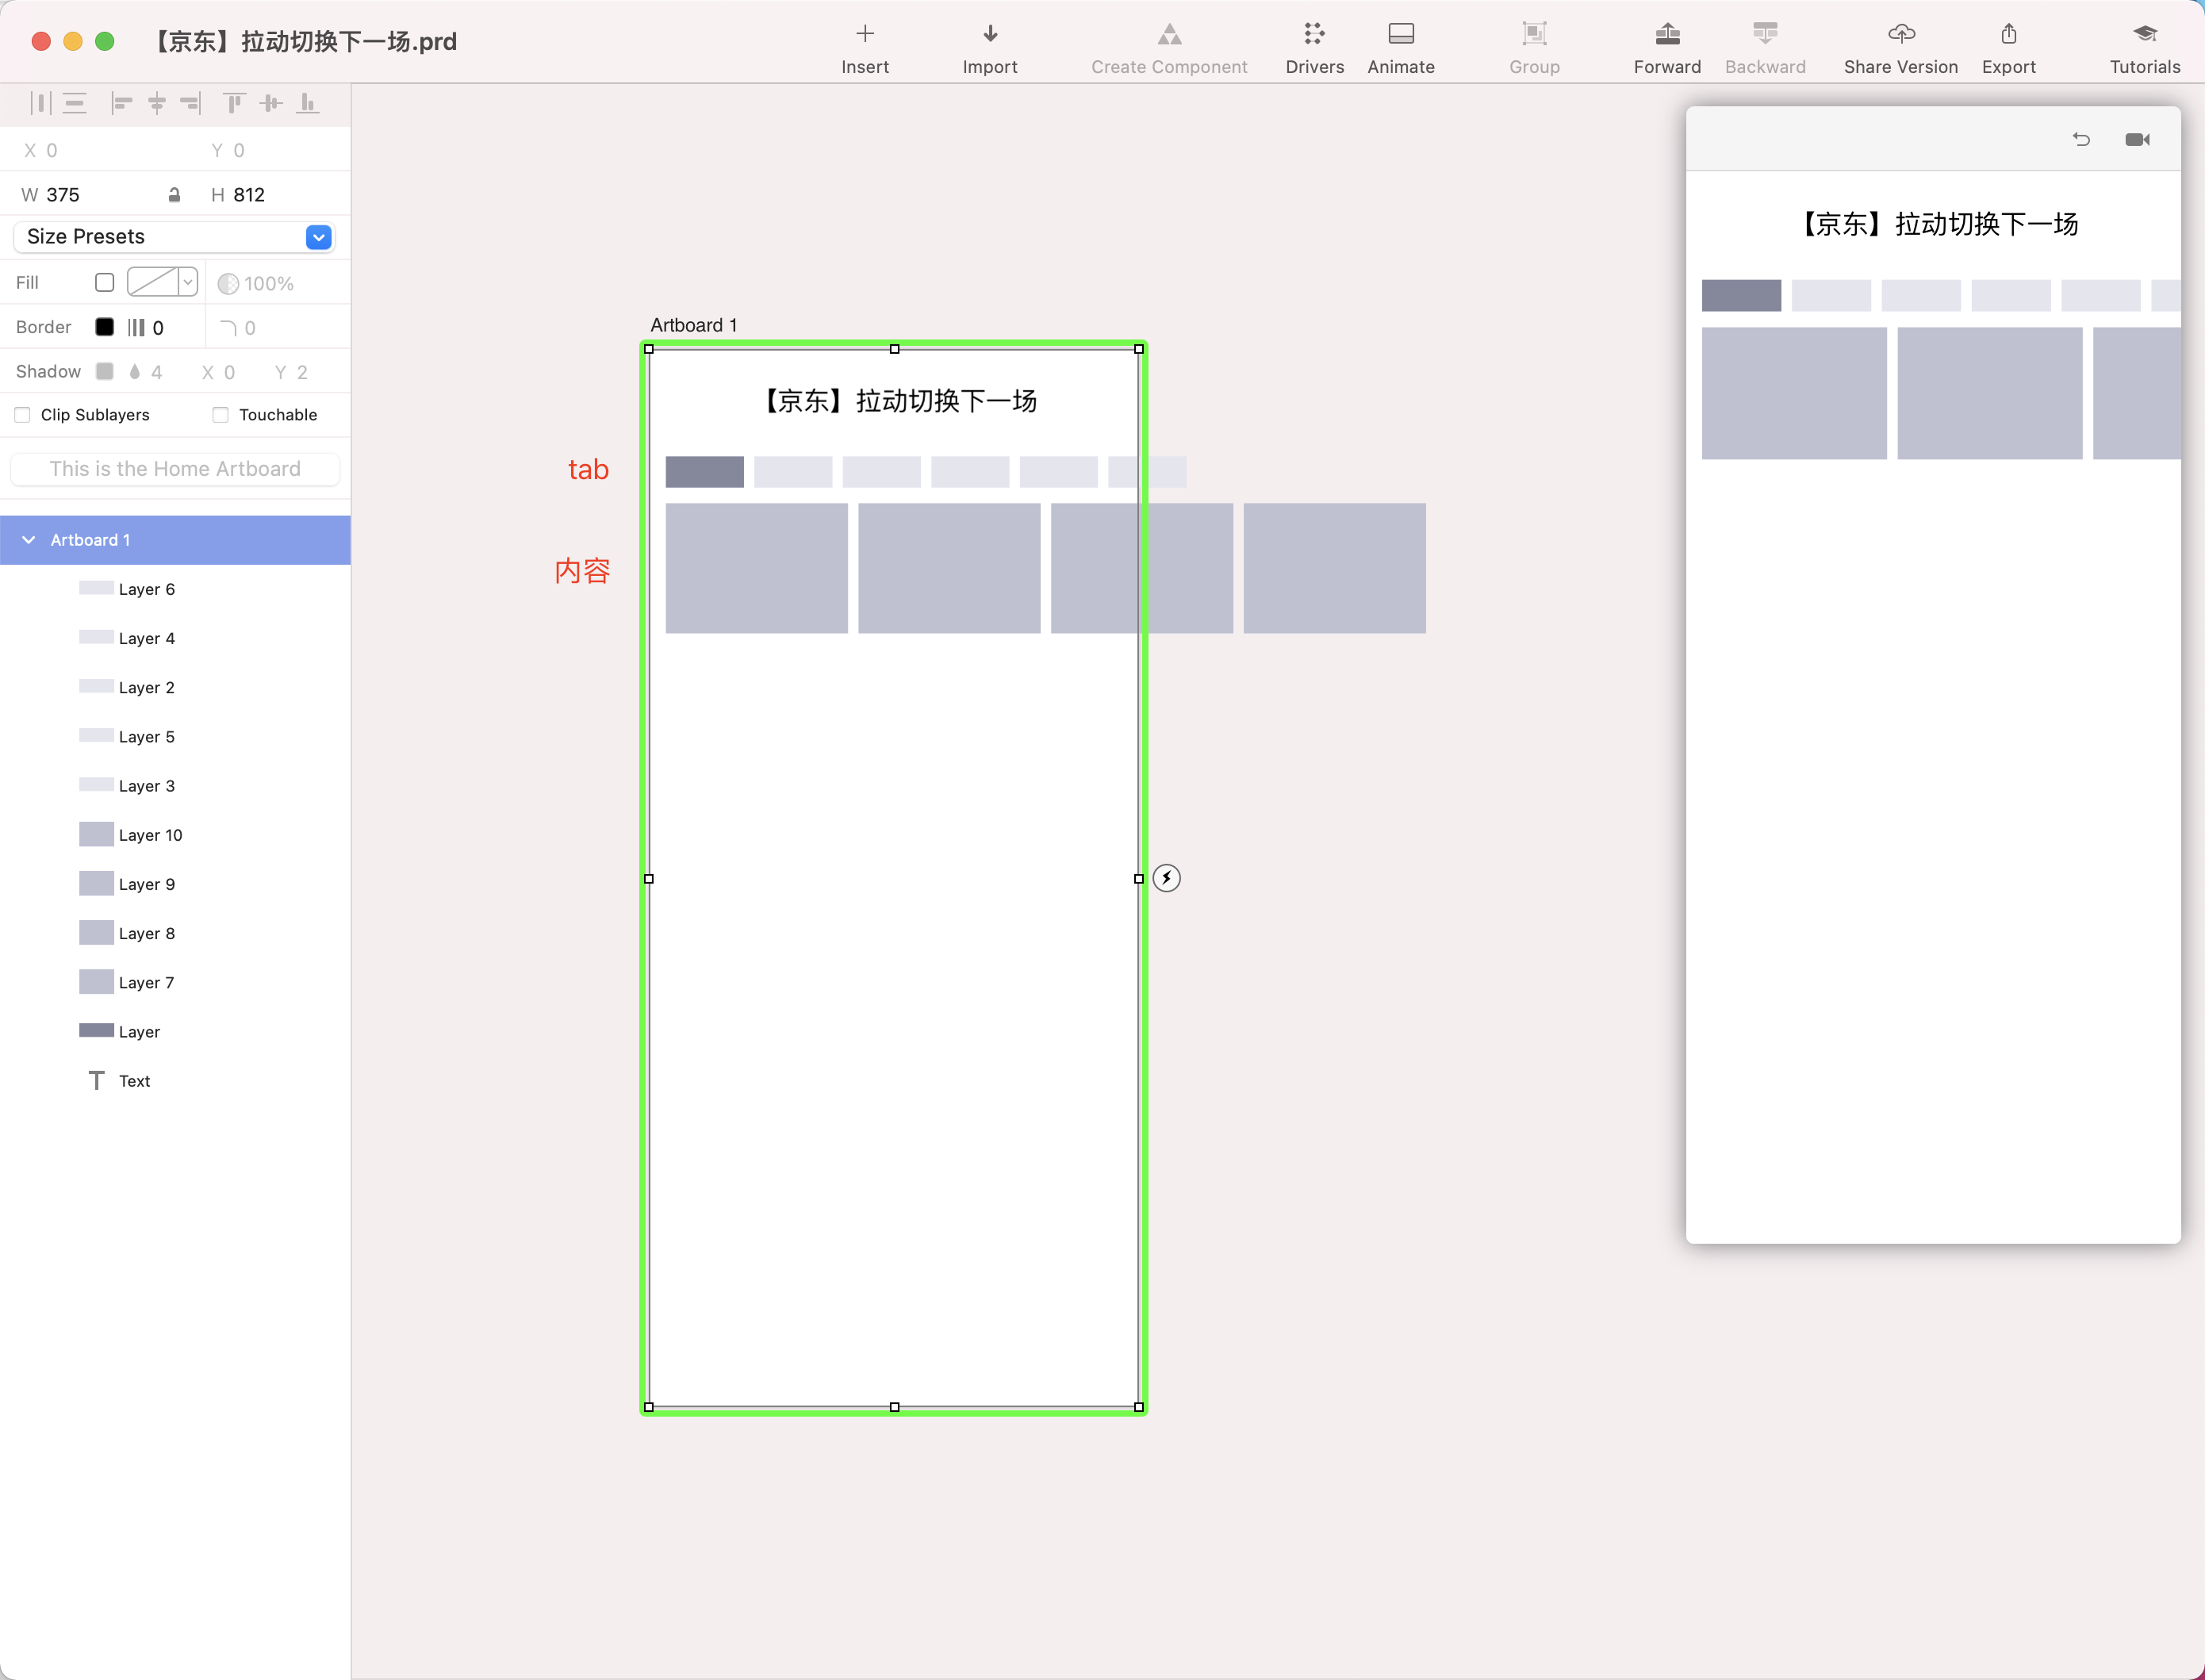
Task: Click the black Border color swatch
Action: coord(104,327)
